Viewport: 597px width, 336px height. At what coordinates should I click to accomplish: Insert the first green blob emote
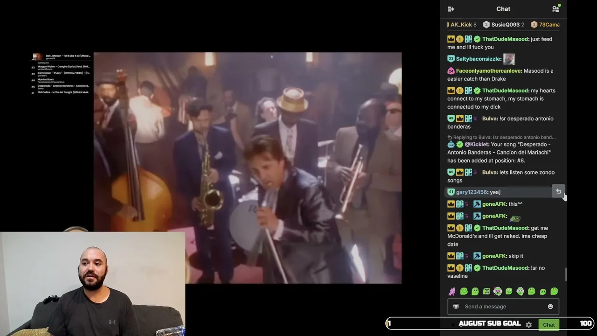(464, 292)
